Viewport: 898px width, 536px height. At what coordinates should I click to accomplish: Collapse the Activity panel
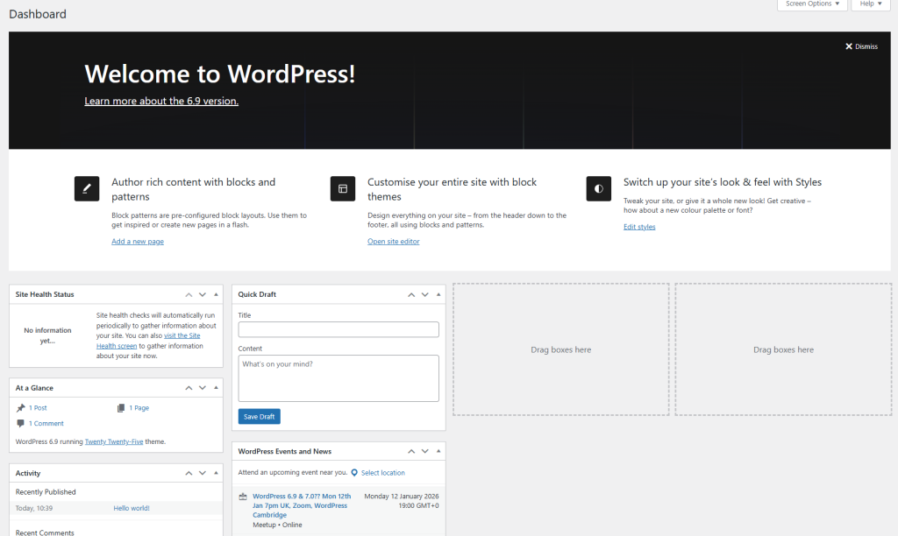click(x=216, y=474)
